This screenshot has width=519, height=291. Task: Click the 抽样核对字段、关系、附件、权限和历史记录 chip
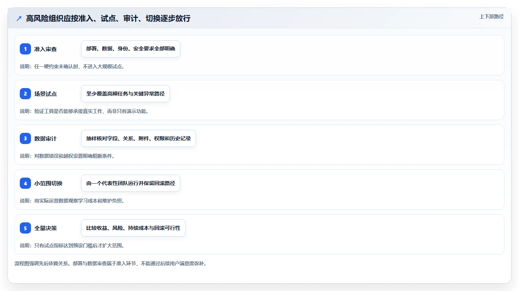coord(139,138)
